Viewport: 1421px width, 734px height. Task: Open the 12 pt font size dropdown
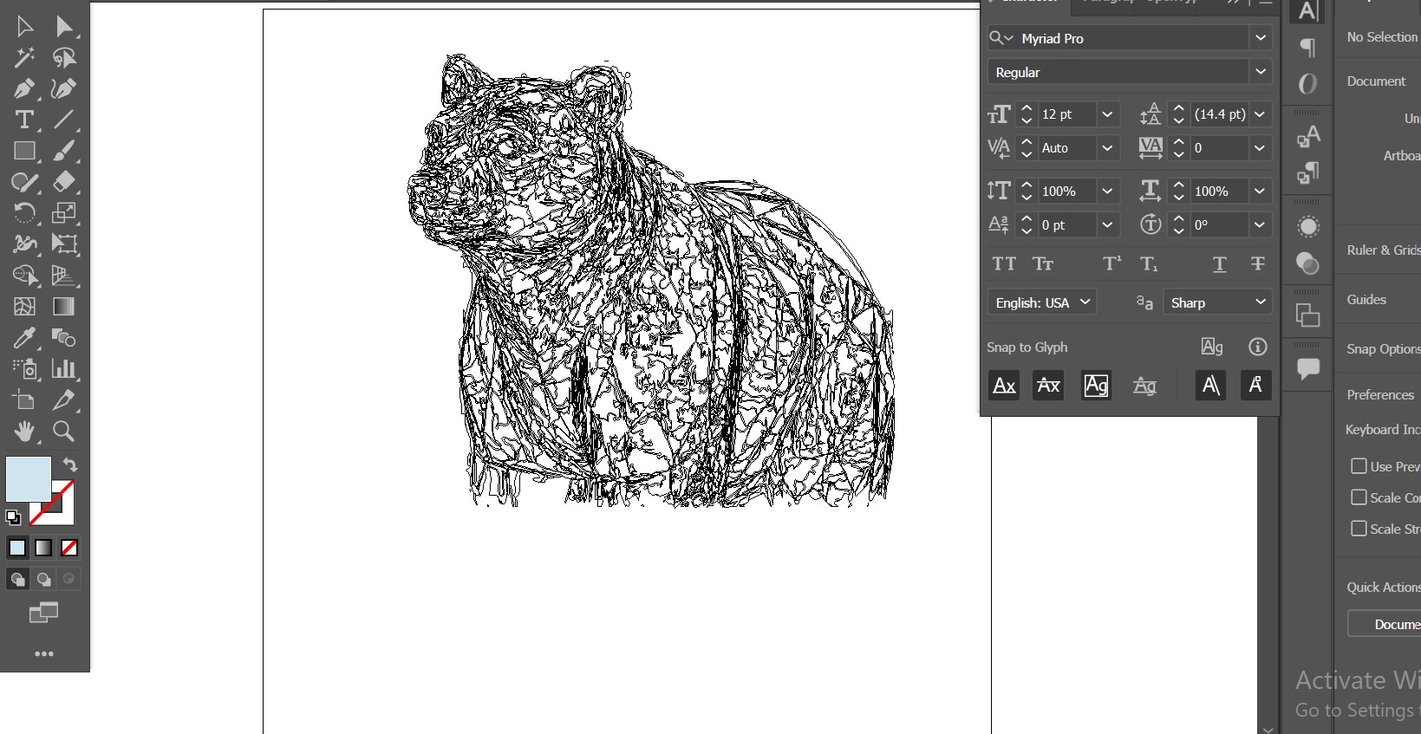point(1107,114)
